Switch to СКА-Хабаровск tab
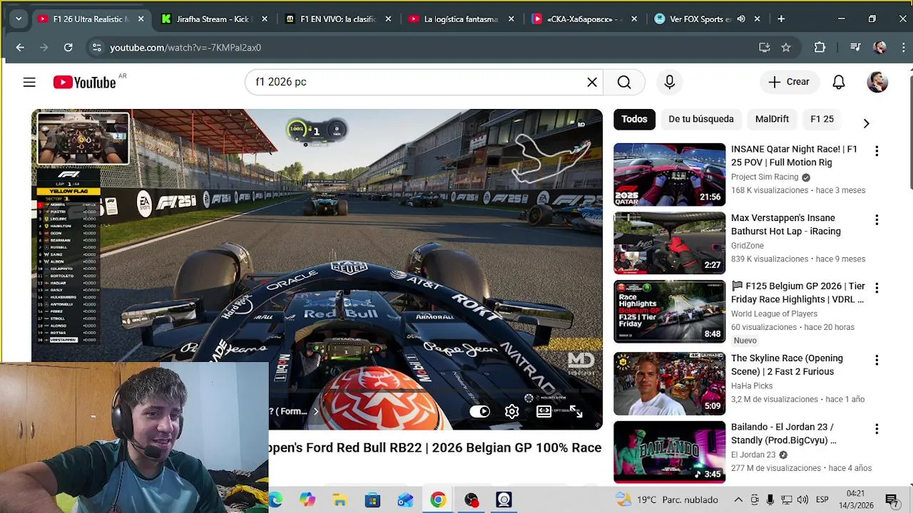This screenshot has width=913, height=513. [x=583, y=19]
